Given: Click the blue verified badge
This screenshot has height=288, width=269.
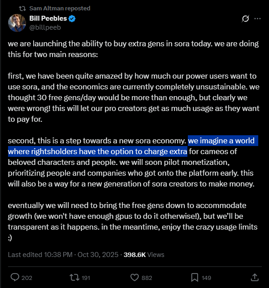Looking at the screenshot, I should (x=71, y=19).
